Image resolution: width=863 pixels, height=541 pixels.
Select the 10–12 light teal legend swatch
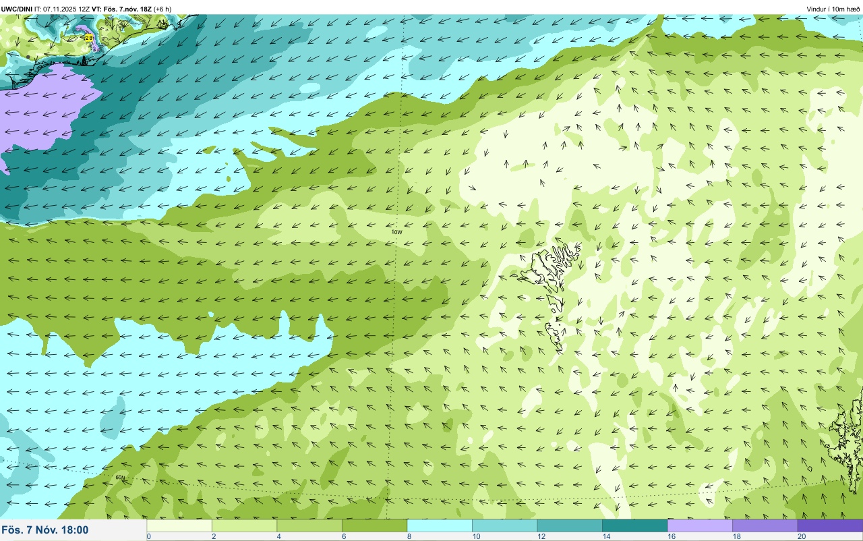tap(504, 525)
